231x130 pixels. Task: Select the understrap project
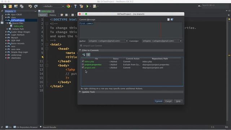click(x=16, y=55)
